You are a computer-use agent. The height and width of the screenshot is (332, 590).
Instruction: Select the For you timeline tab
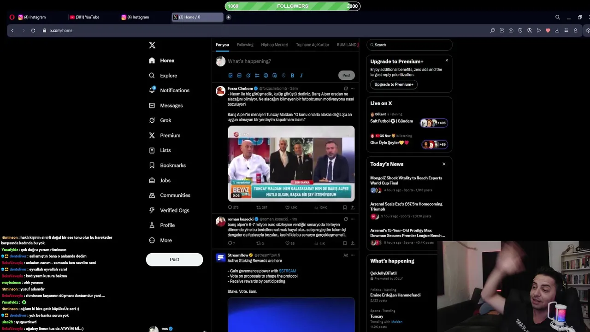point(222,45)
